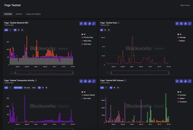Take a snapshot of the Testnet Fees chart

tap(181, 24)
